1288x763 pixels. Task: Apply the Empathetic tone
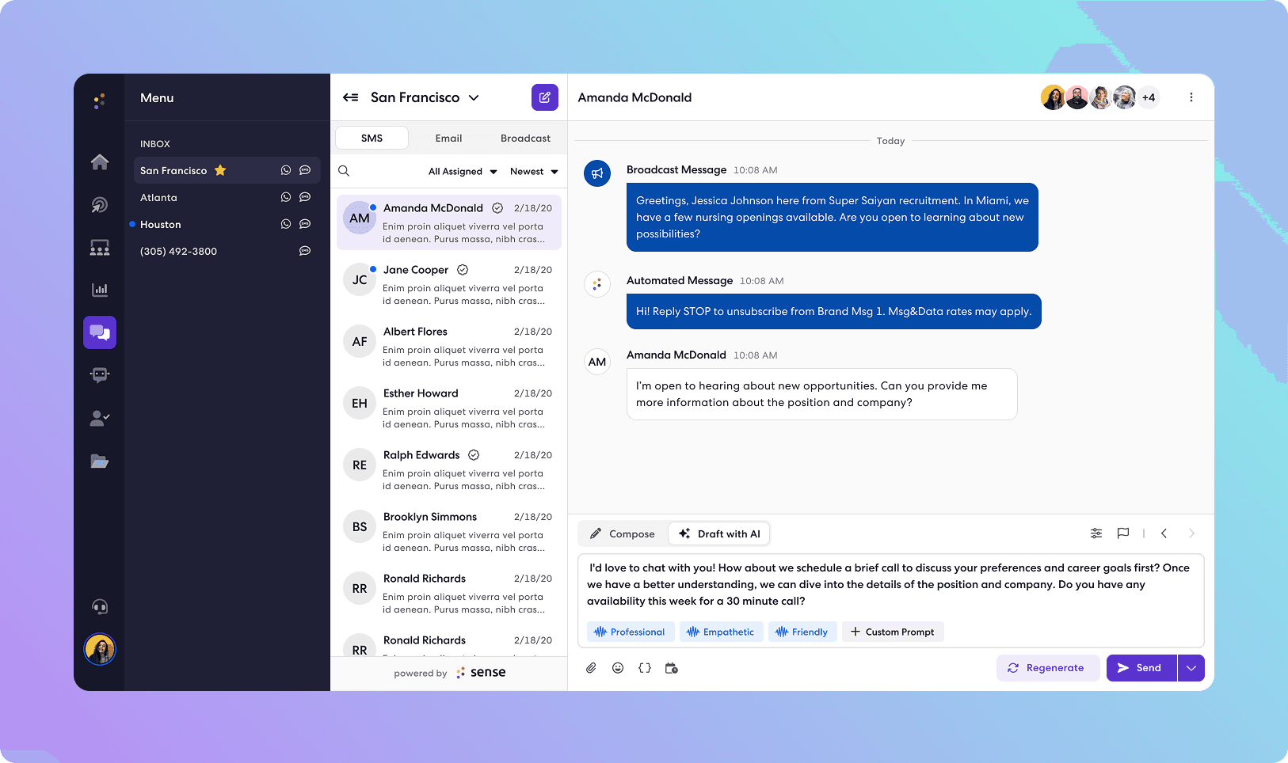click(722, 632)
